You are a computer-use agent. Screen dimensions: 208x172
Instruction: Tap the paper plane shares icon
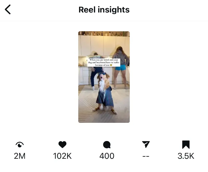(x=146, y=144)
